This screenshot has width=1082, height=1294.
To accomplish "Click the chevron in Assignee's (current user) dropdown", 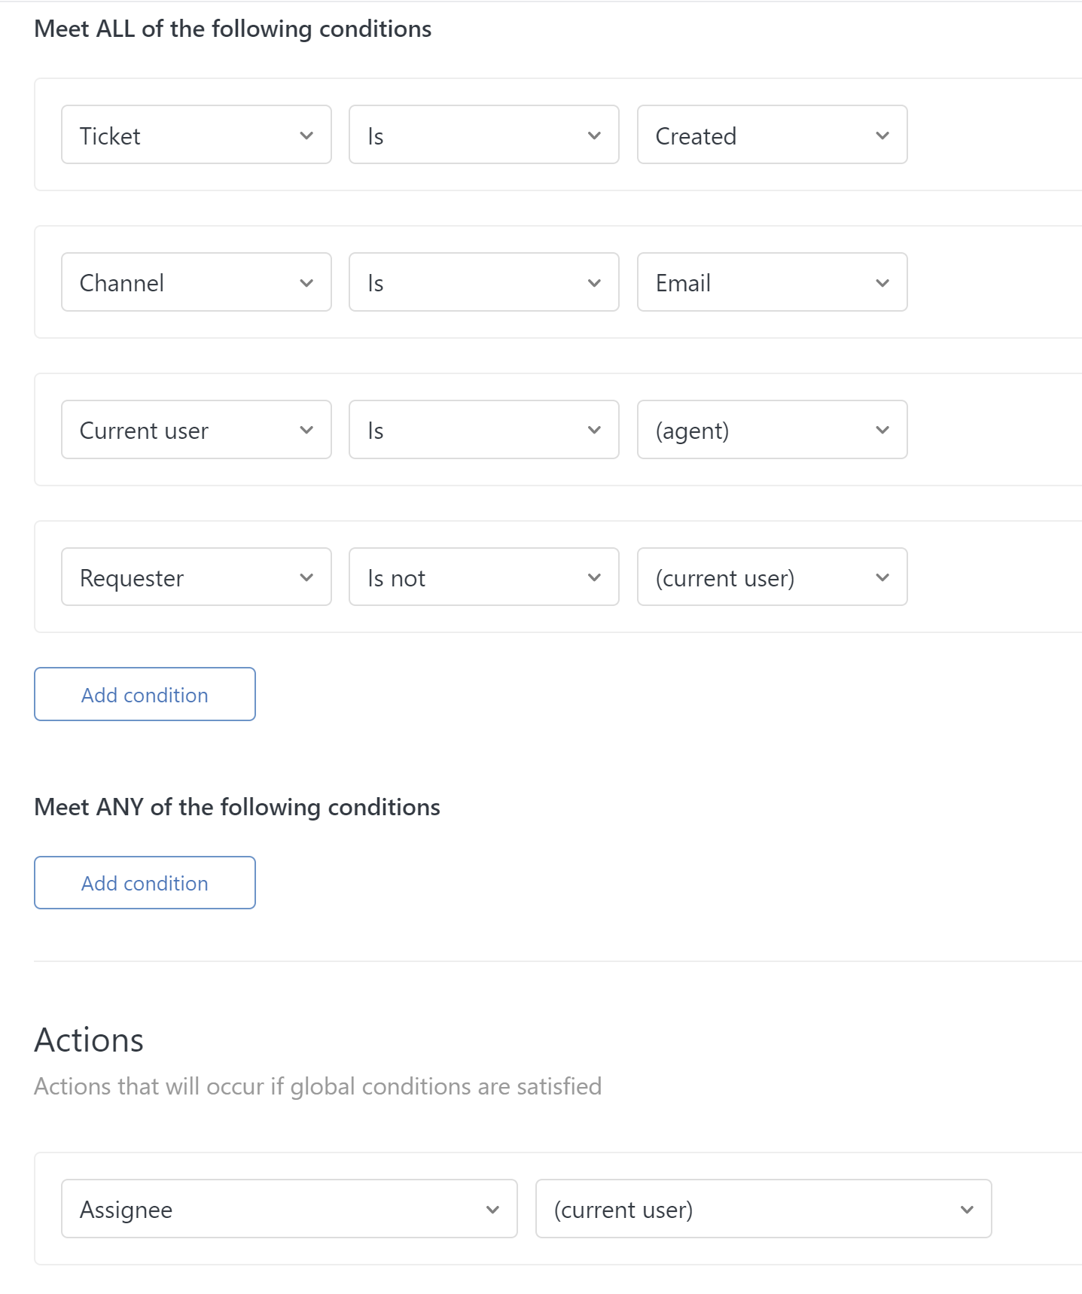I will tap(967, 1209).
